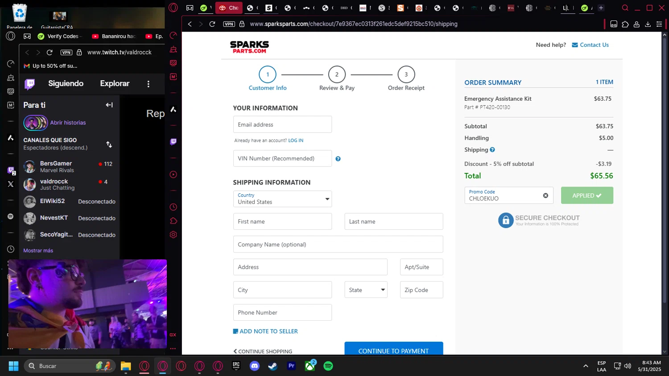
Task: Open the Twitch icon in red sidebar
Action: 173,142
